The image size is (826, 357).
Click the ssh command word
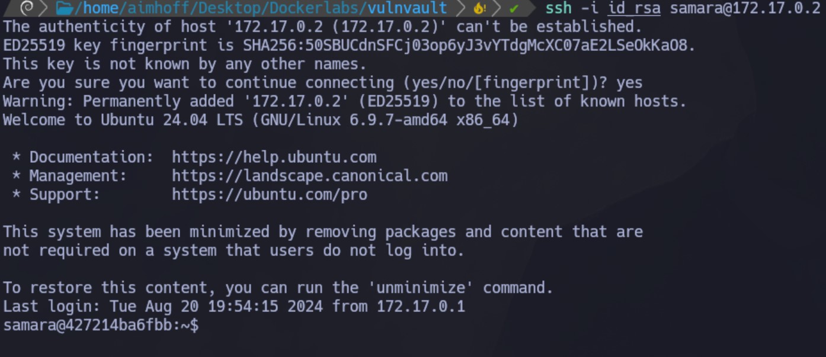558,8
